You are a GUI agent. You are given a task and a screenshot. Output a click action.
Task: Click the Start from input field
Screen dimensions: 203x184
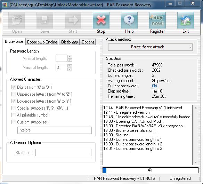click(x=63, y=152)
